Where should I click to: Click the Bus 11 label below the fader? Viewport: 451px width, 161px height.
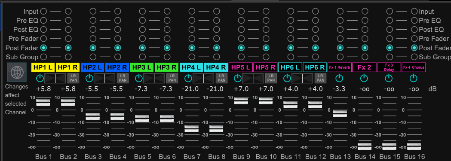click(x=291, y=157)
